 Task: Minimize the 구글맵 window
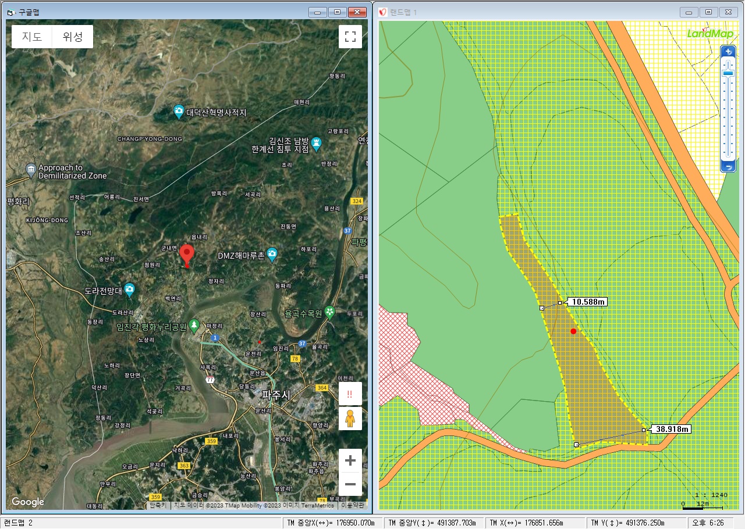(x=317, y=12)
